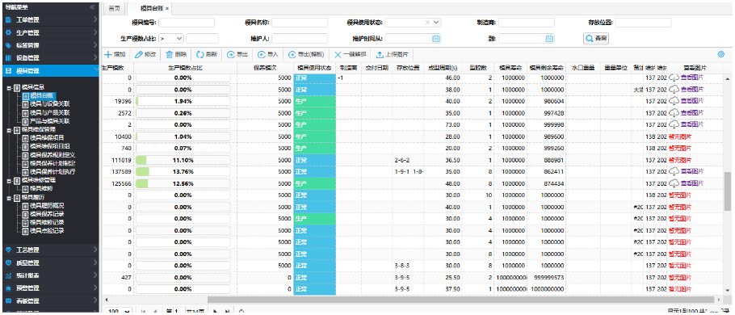Open the 模具使用状态 dropdown arrow
Screen dimensions: 735x315
pyautogui.click(x=436, y=23)
